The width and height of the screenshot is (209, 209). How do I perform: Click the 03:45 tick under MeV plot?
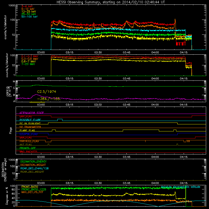[126, 79]
